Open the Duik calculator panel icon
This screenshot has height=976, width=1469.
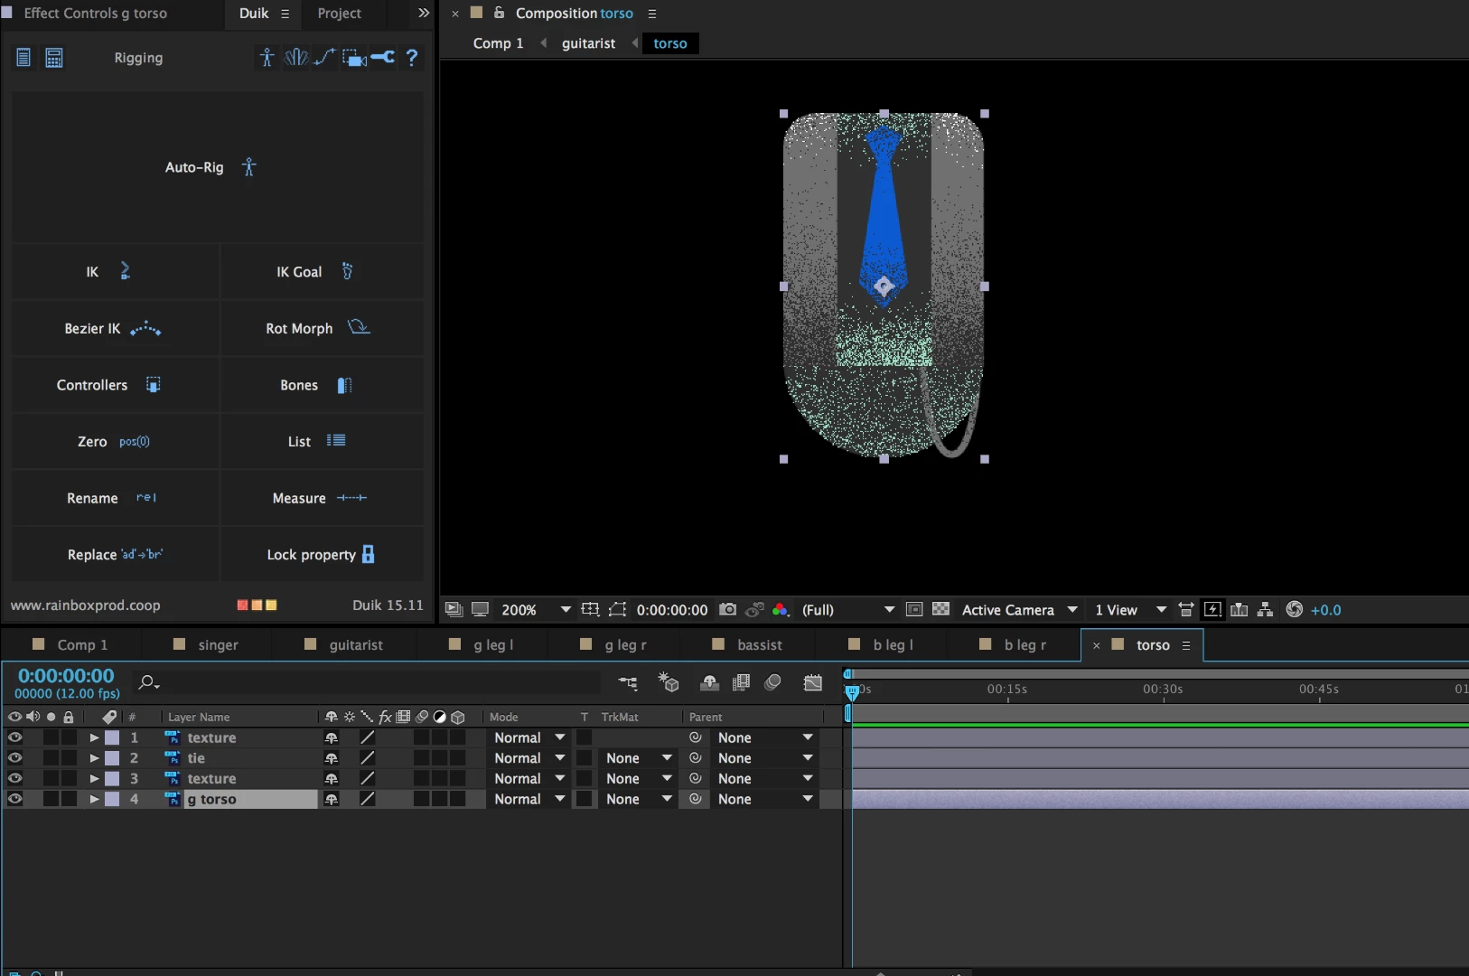click(x=54, y=58)
